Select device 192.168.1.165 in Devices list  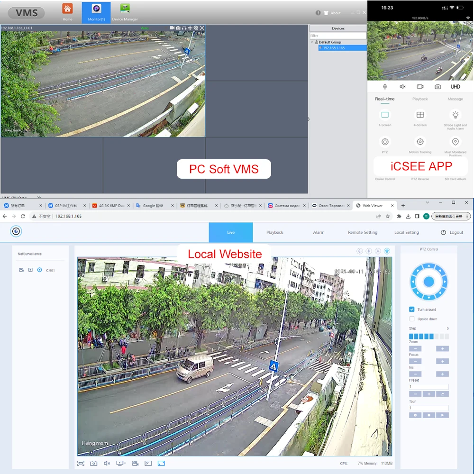coord(342,48)
